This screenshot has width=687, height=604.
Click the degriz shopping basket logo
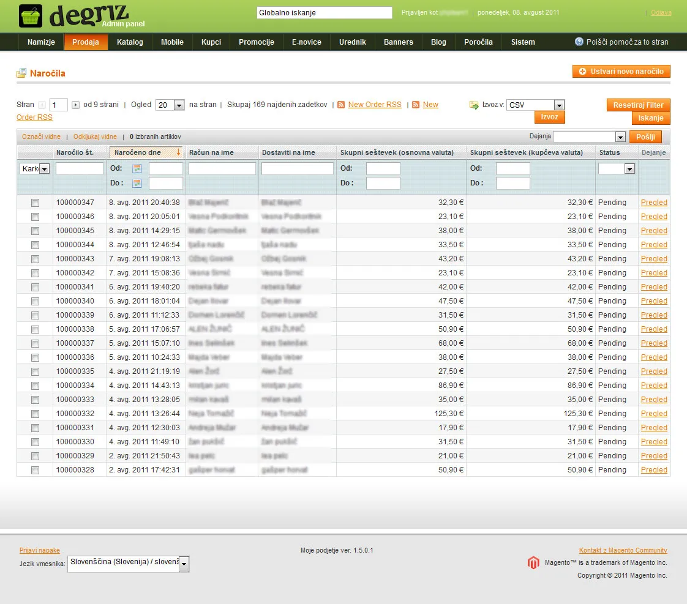31,16
